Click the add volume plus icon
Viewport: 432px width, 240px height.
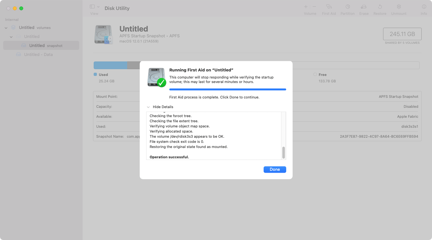click(306, 7)
